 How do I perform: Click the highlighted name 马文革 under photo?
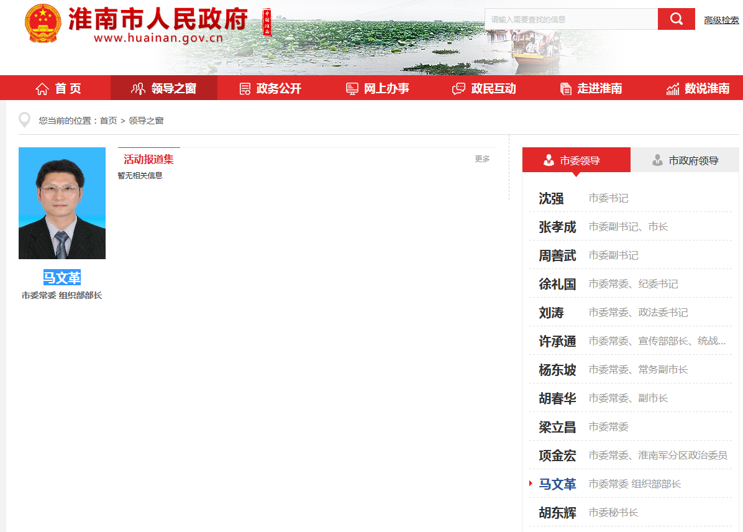click(62, 277)
